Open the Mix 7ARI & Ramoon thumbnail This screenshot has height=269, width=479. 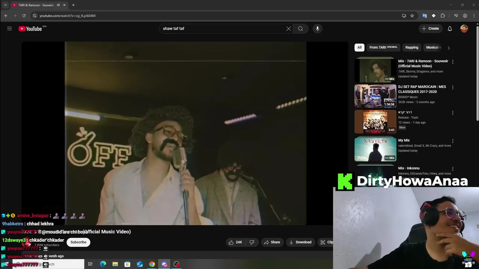[x=375, y=70]
